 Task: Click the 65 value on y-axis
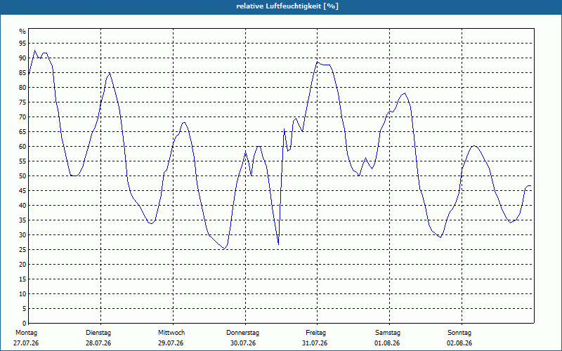coord(22,132)
